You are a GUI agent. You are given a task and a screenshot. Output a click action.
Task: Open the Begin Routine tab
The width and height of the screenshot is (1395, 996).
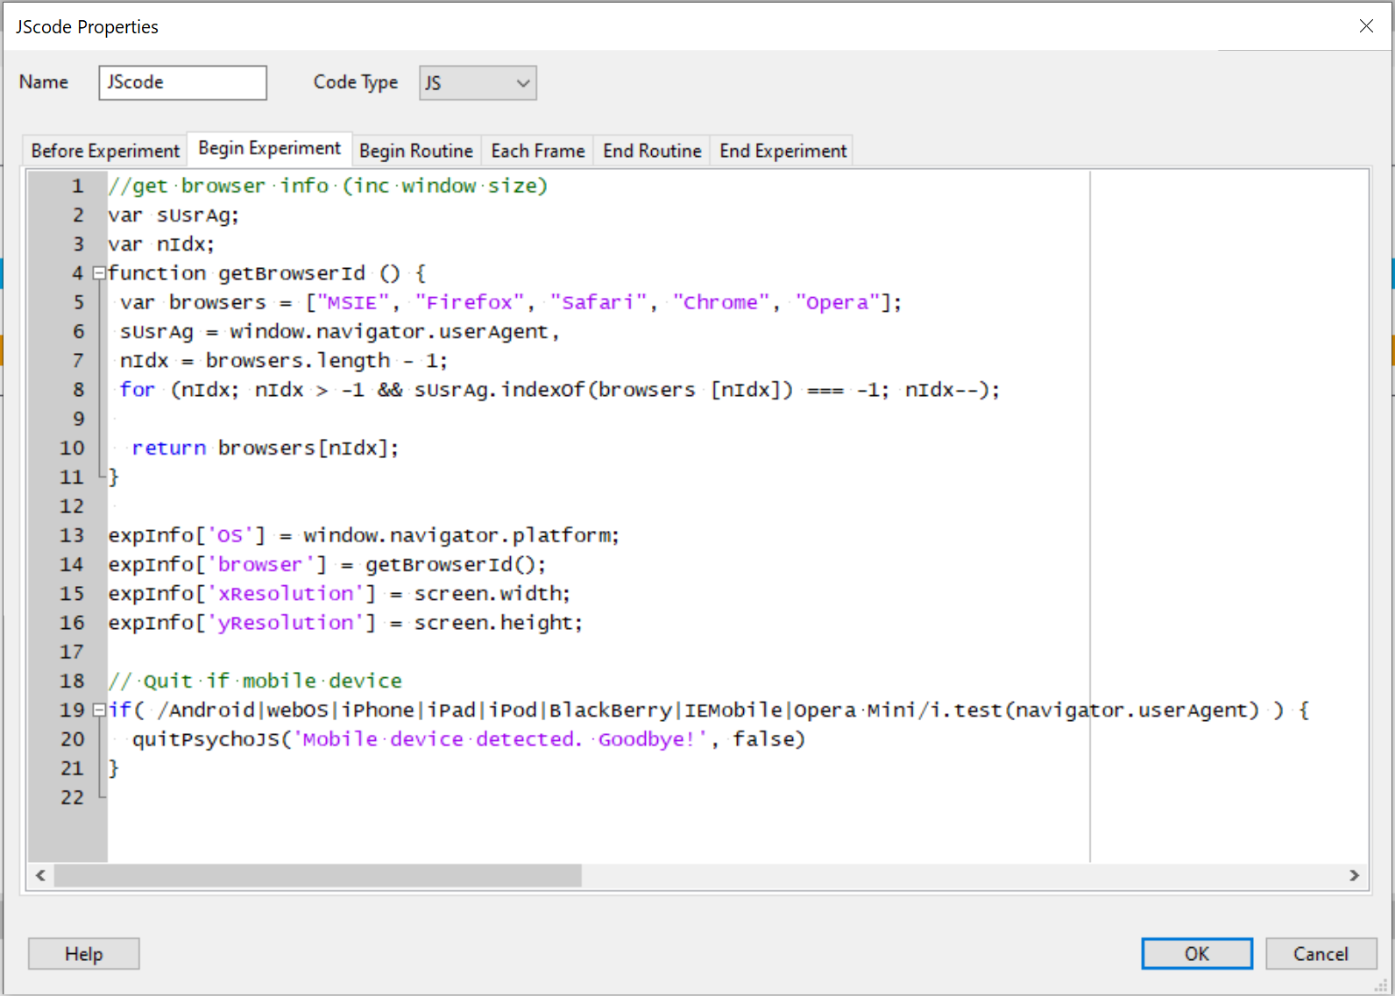(415, 151)
